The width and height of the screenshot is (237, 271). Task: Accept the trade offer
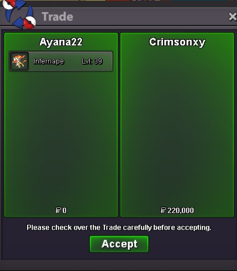click(119, 244)
